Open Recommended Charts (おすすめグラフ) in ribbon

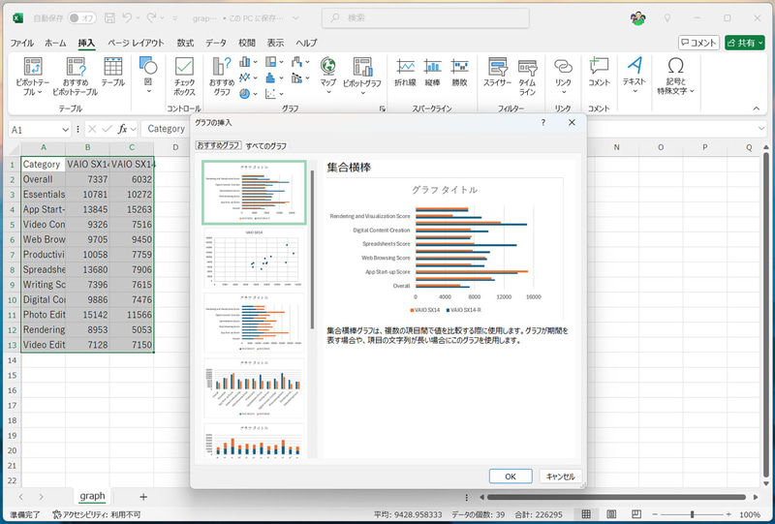222,77
